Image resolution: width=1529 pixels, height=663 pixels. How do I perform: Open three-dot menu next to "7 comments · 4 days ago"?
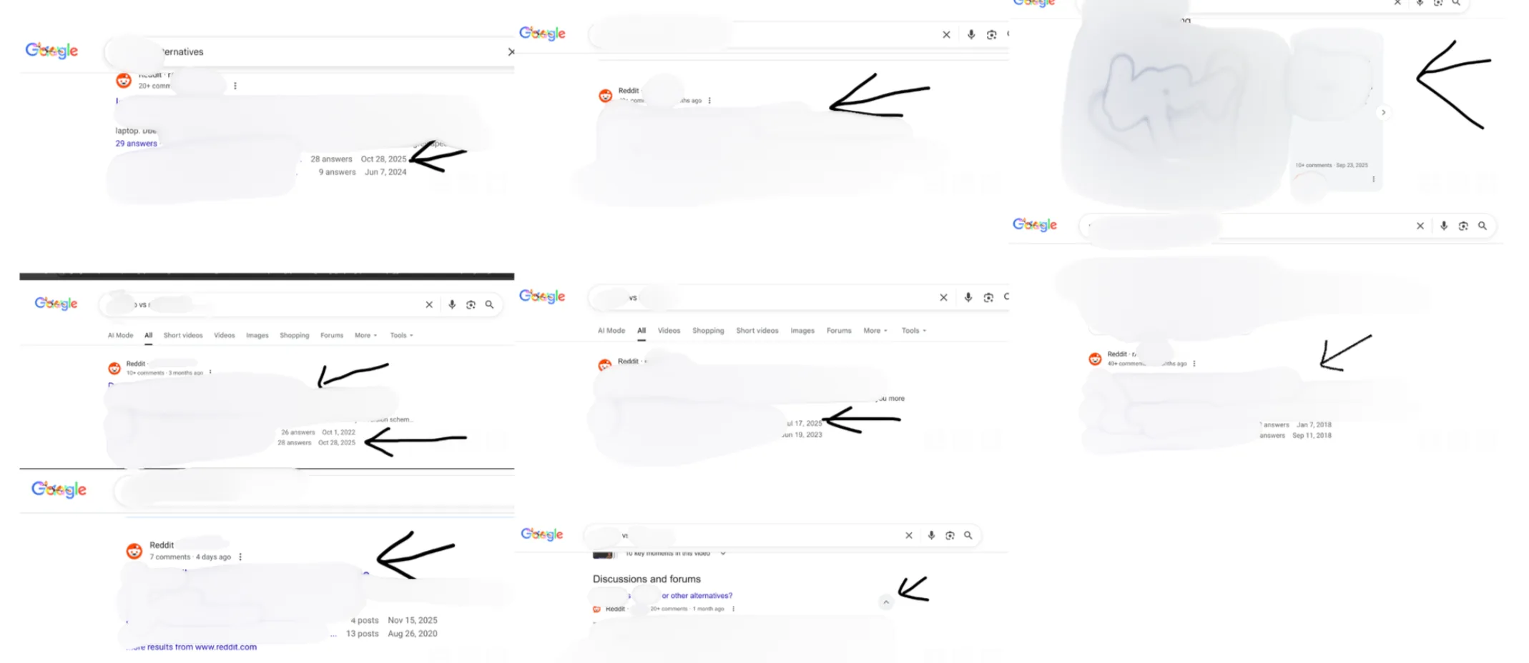(x=240, y=557)
